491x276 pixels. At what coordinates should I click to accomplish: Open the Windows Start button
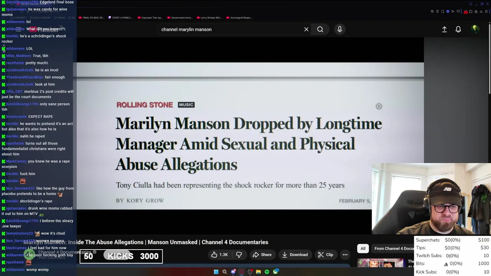pos(216,272)
